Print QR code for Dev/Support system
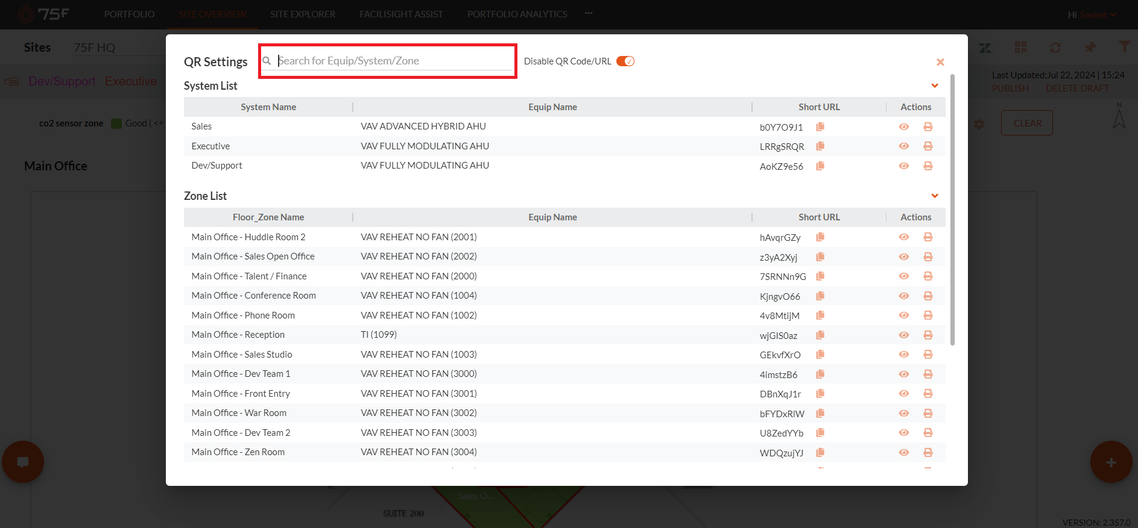This screenshot has width=1138, height=528. (928, 166)
